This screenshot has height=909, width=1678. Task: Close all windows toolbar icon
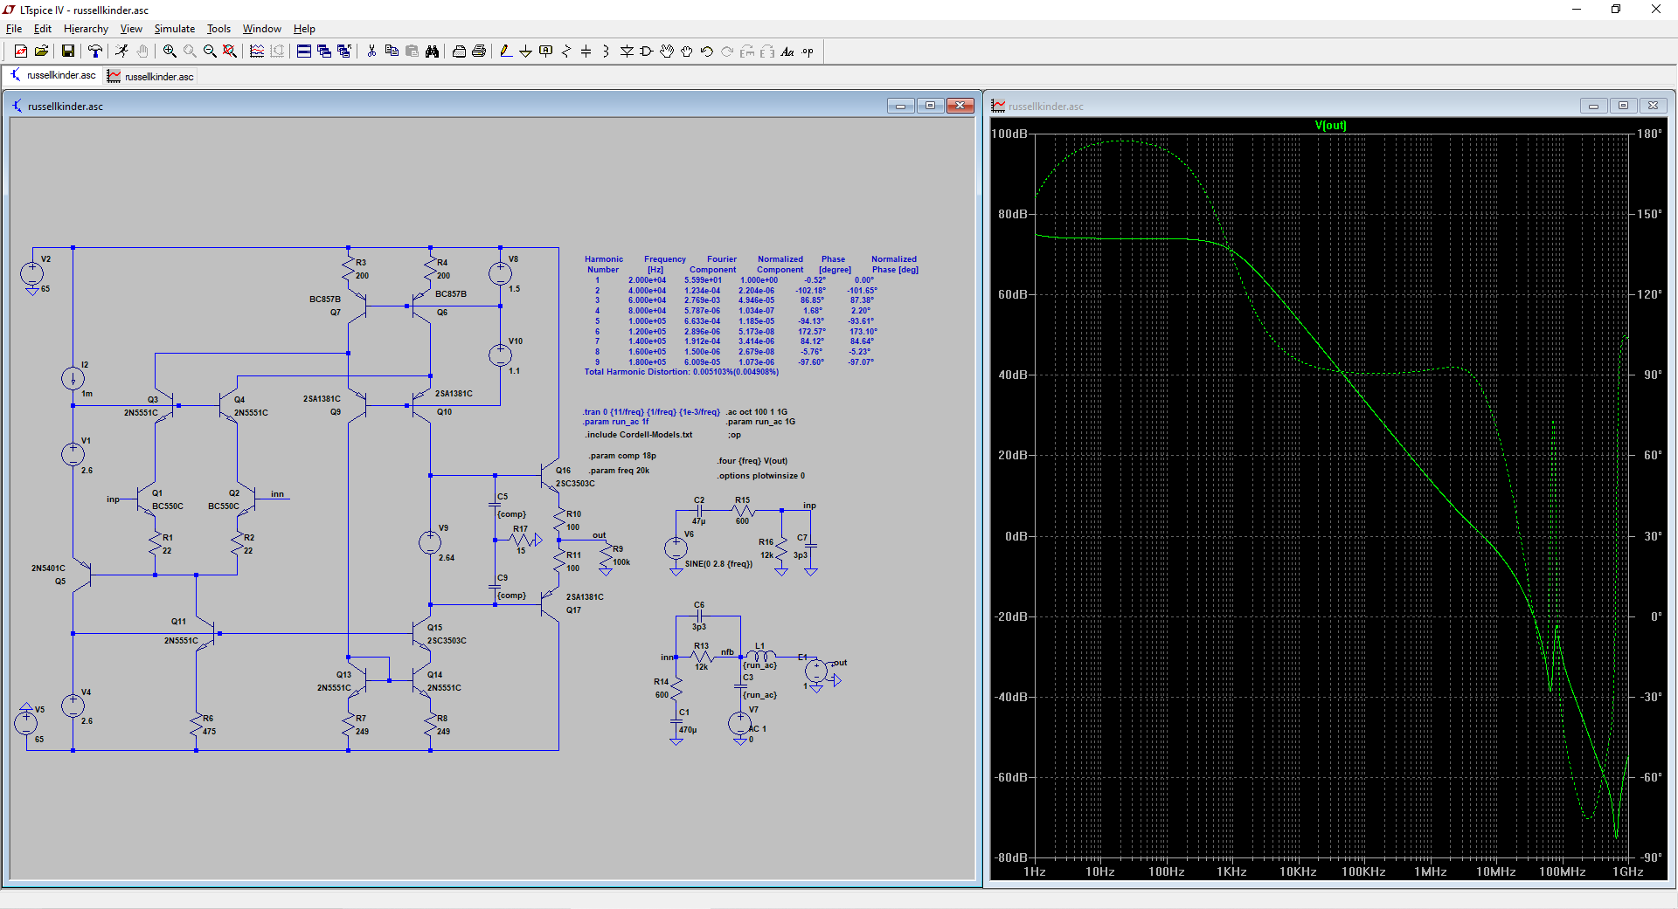pos(344,52)
